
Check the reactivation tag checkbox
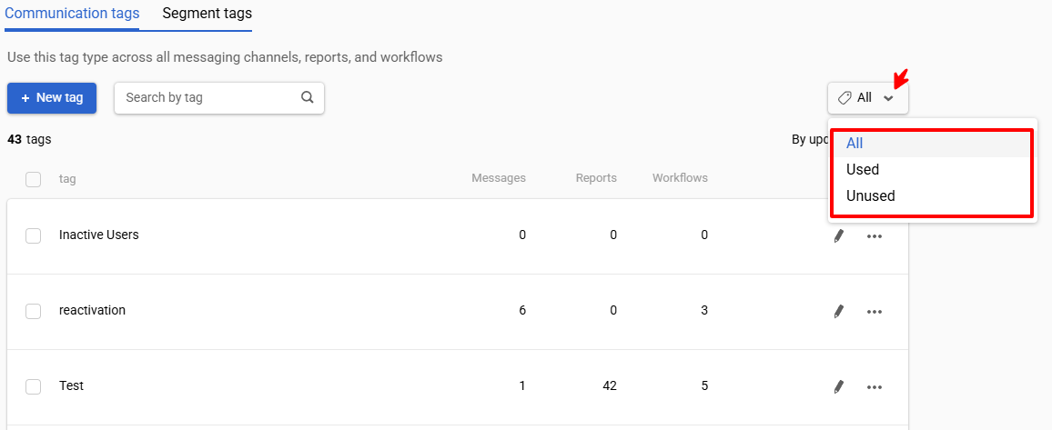pyautogui.click(x=33, y=312)
